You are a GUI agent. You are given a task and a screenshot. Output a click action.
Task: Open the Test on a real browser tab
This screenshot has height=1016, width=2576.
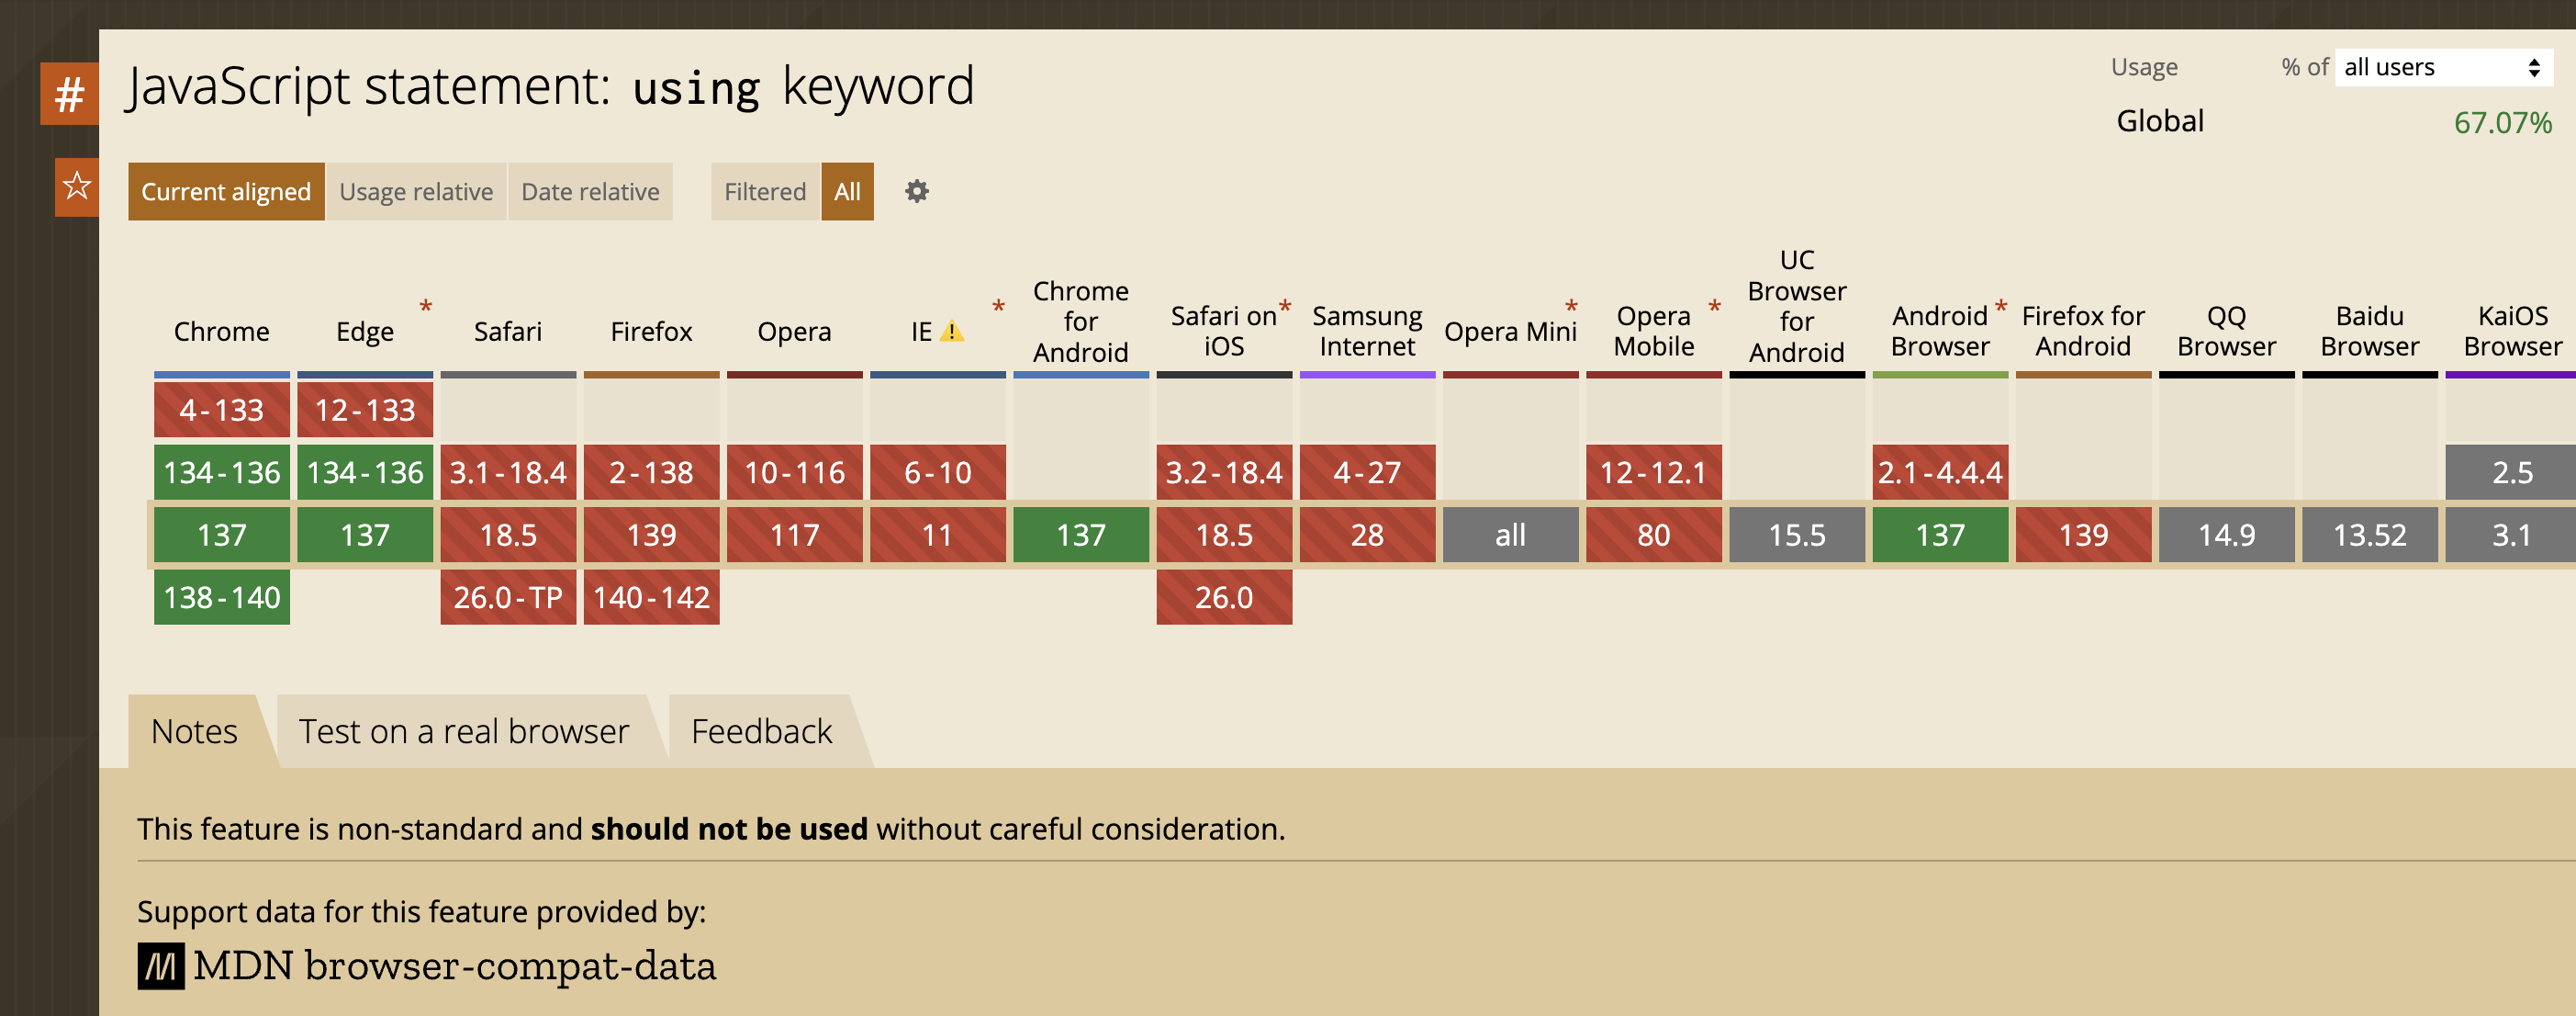tap(463, 732)
